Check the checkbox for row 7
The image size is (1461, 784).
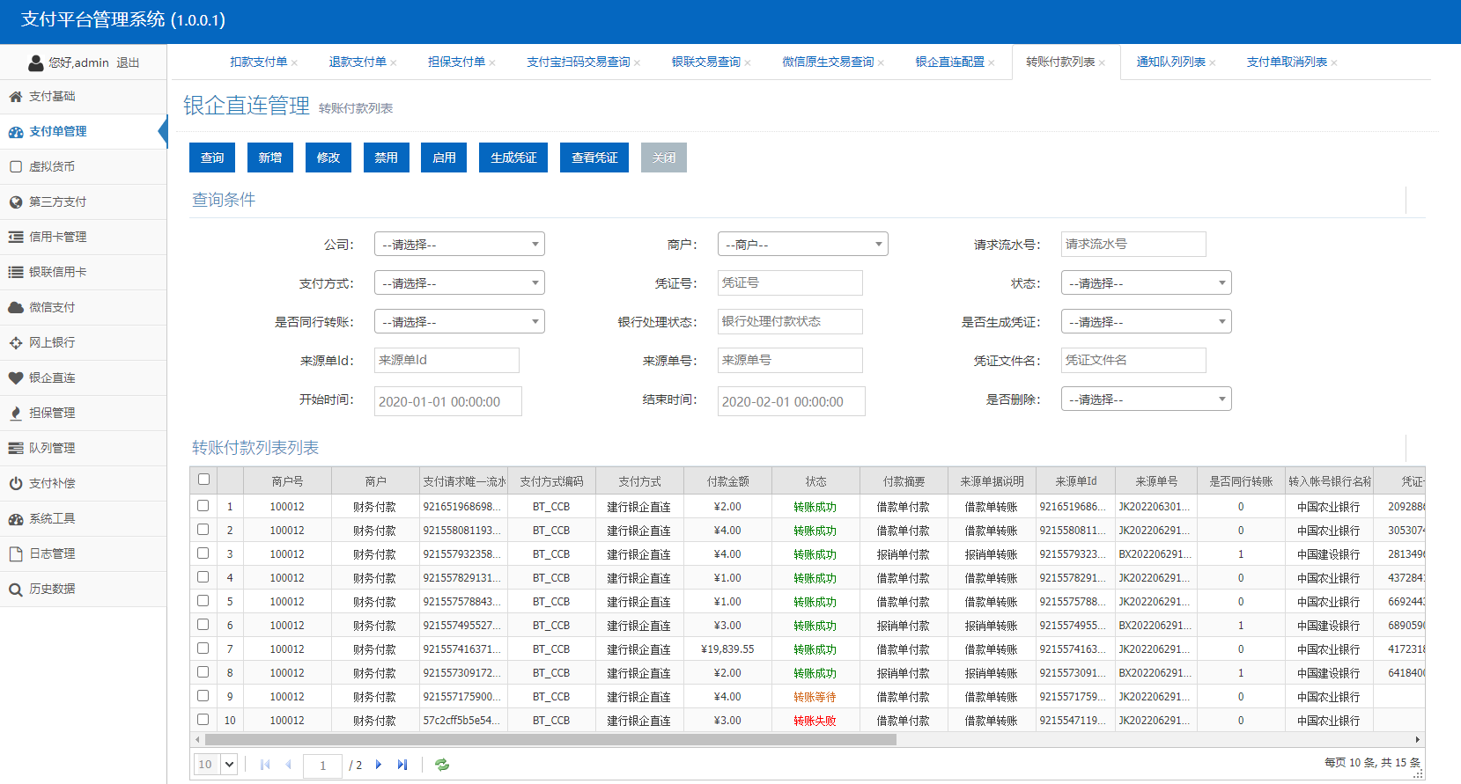[203, 648]
